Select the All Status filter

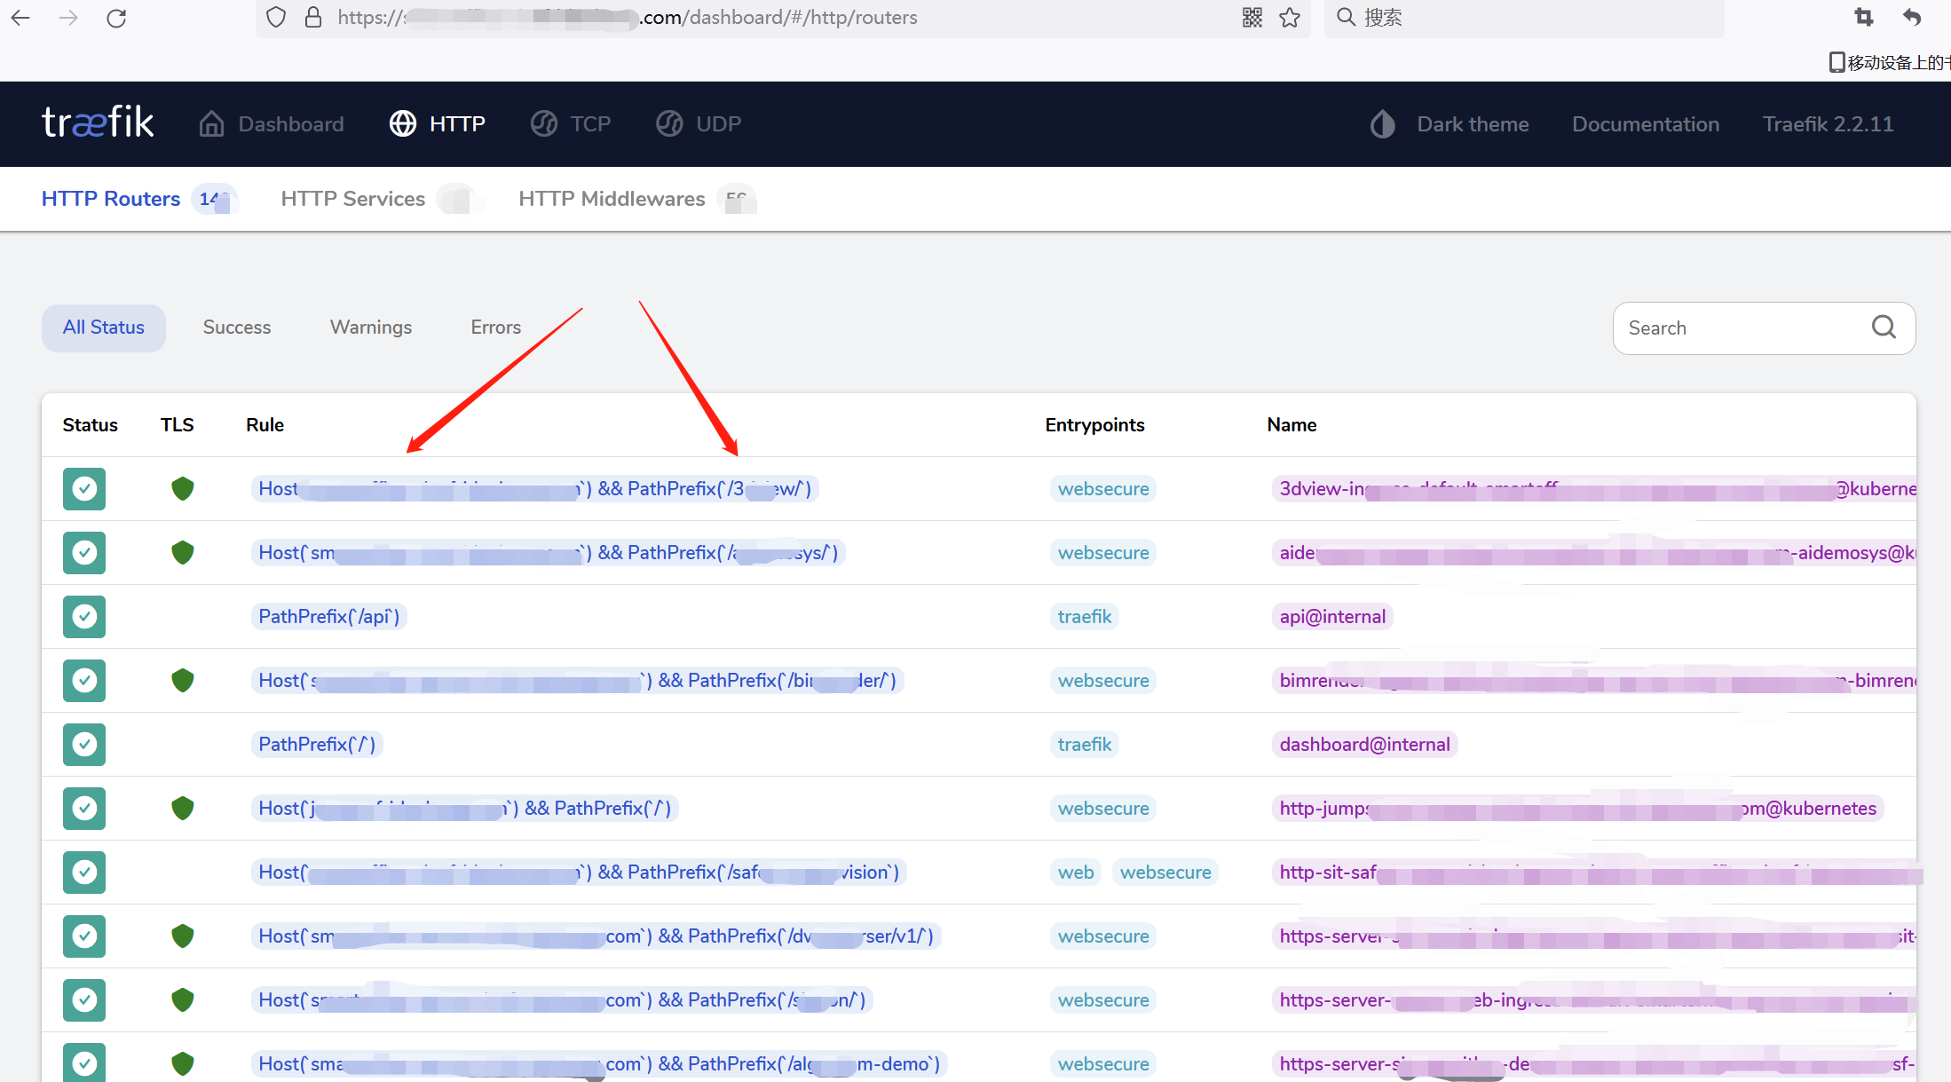pos(103,328)
